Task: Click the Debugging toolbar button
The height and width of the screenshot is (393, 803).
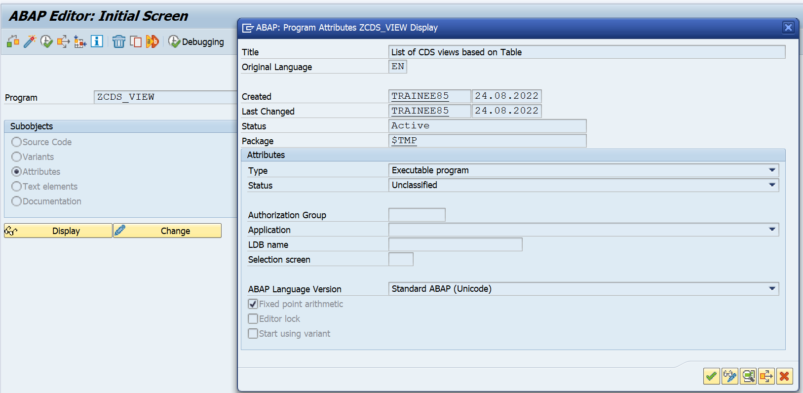Action: tap(196, 42)
